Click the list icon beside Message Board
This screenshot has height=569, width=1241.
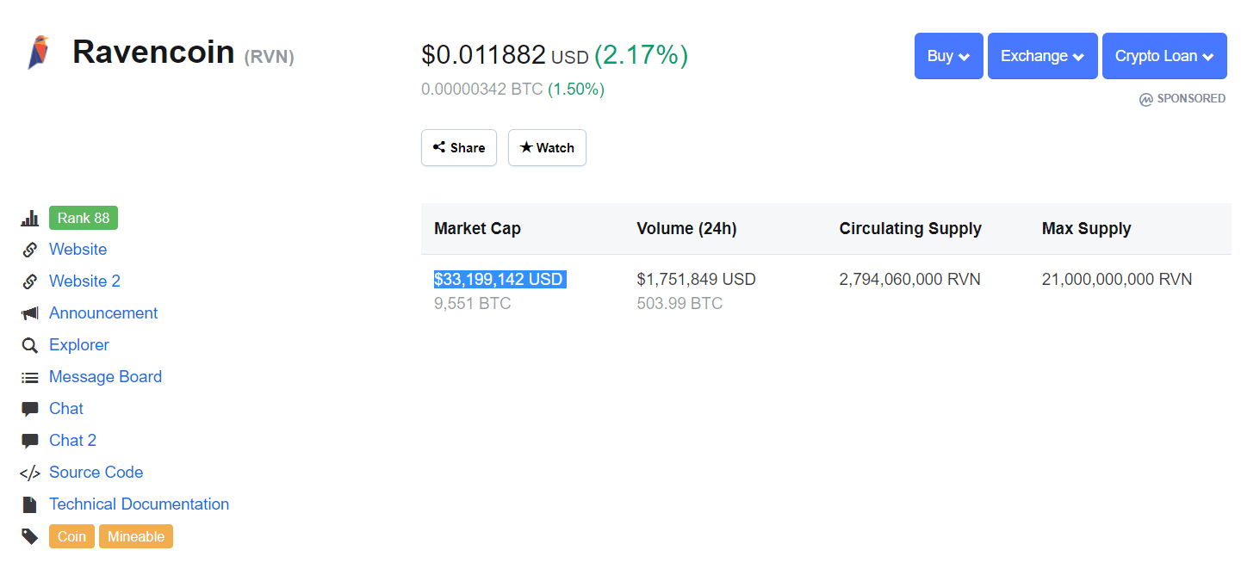[30, 377]
